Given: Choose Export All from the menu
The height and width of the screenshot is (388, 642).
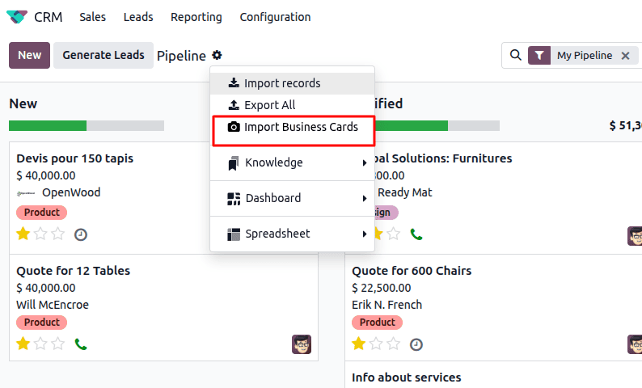Looking at the screenshot, I should (269, 105).
